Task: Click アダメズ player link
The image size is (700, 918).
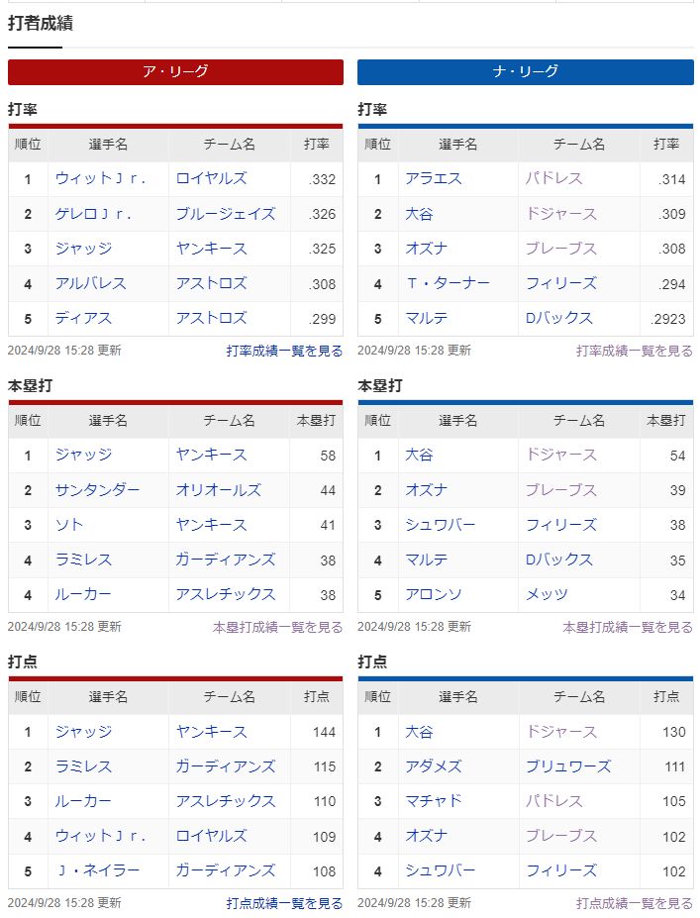Action: 433,765
